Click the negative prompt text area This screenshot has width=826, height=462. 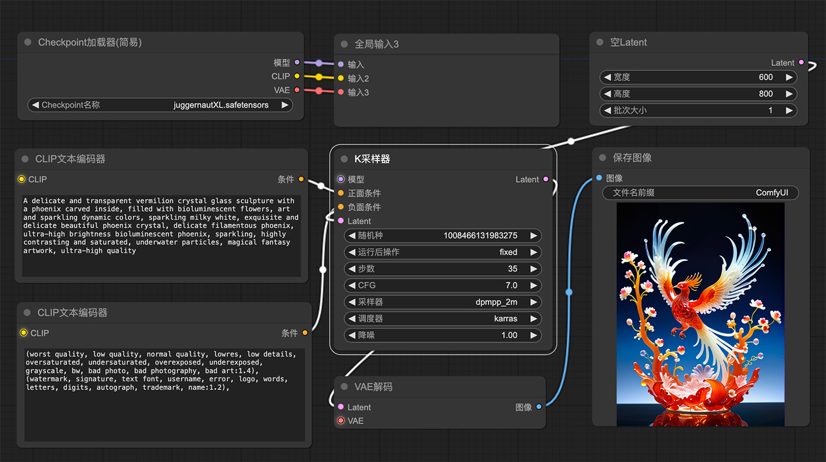click(165, 394)
